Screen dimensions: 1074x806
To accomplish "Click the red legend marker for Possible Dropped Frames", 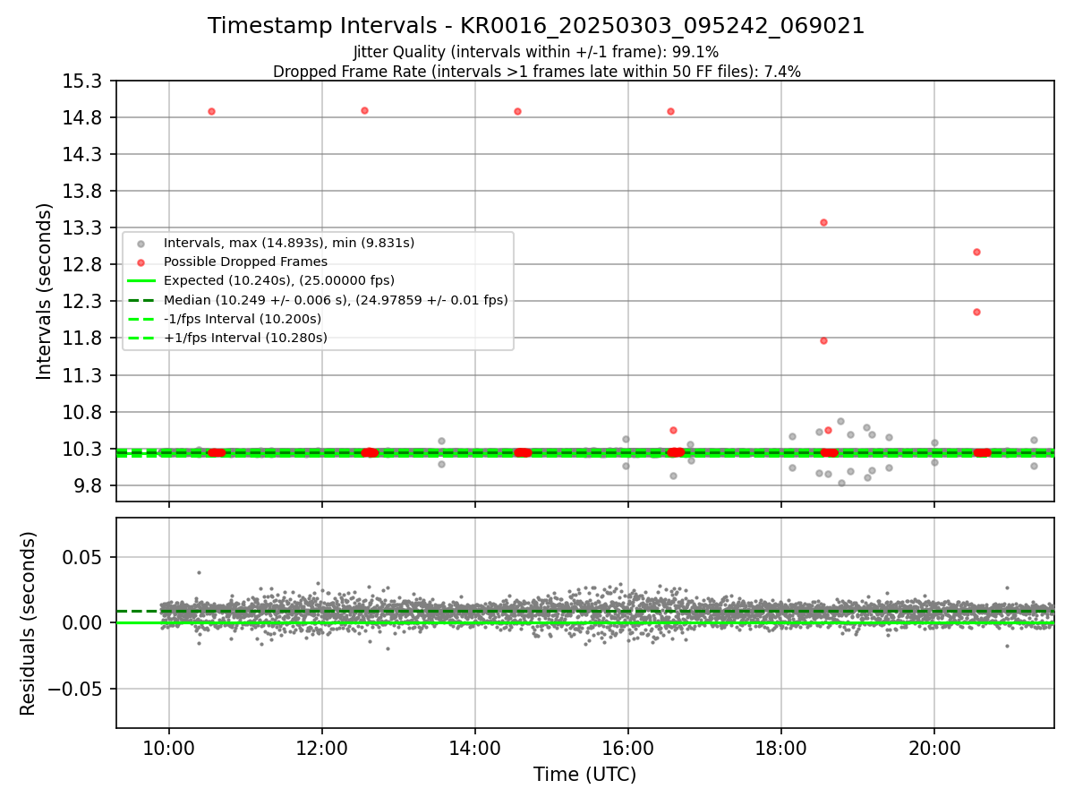I will click(x=141, y=262).
